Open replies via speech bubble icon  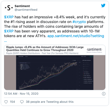[x=22, y=102]
